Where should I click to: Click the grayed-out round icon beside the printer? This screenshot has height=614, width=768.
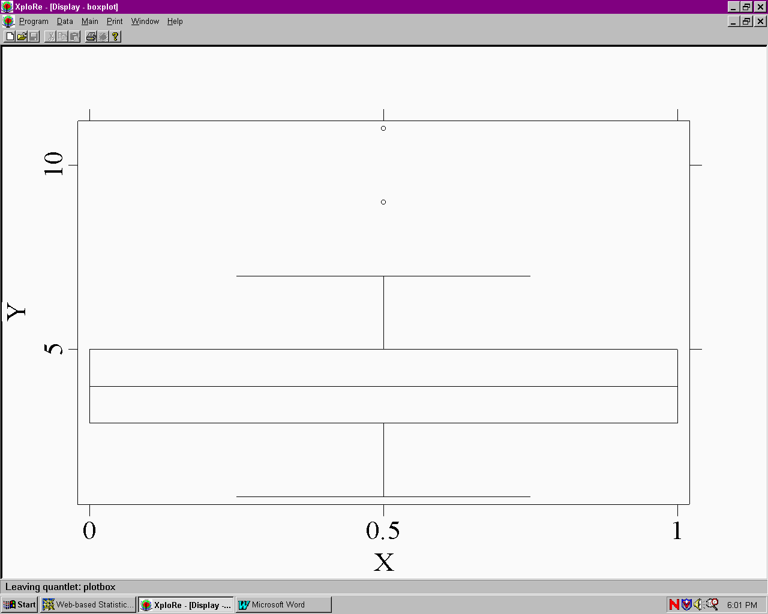[x=103, y=37]
